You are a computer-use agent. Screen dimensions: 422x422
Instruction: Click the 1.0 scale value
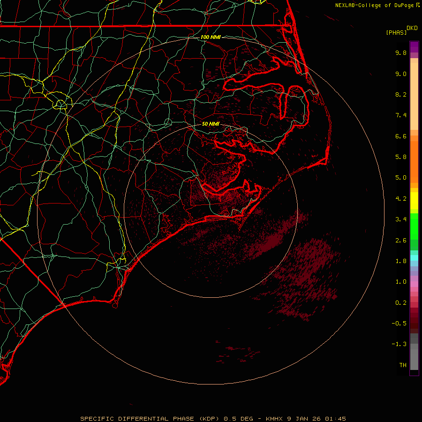coord(401,282)
